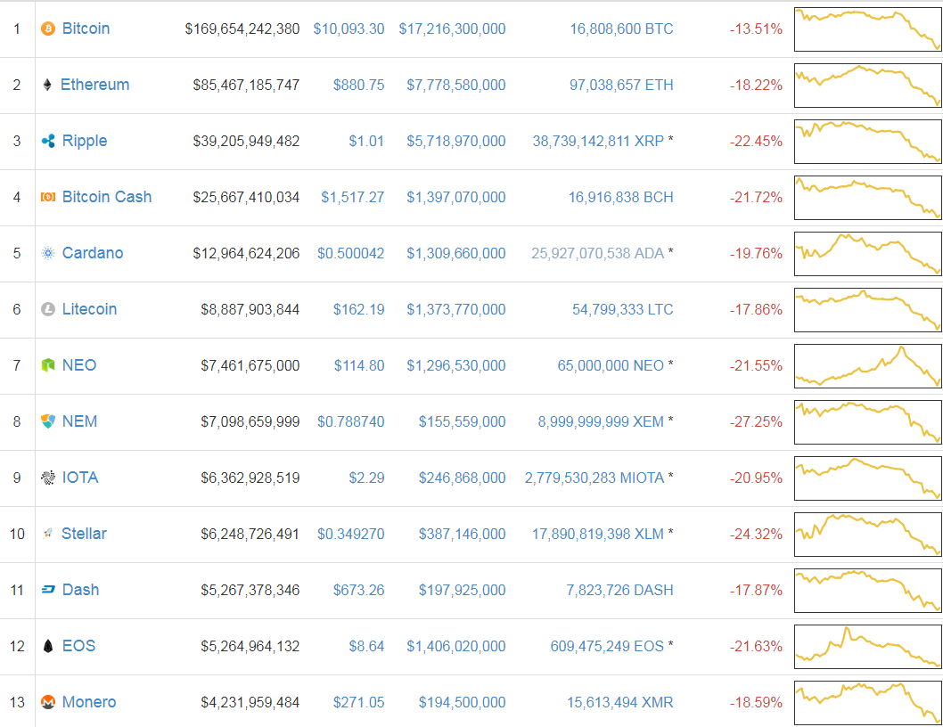Click Ethereum price $880.75

pos(359,85)
